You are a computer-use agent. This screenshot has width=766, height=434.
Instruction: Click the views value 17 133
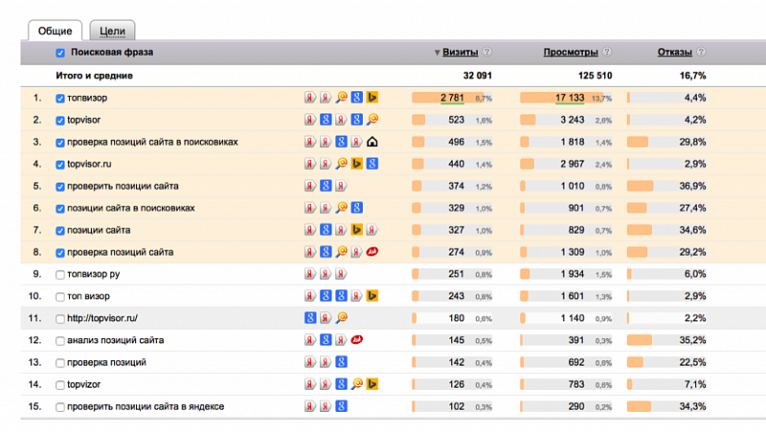(x=570, y=98)
